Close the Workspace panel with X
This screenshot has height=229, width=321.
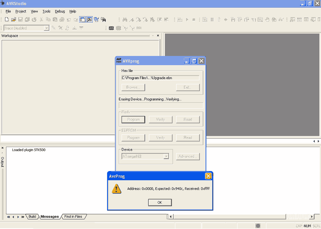(158, 36)
